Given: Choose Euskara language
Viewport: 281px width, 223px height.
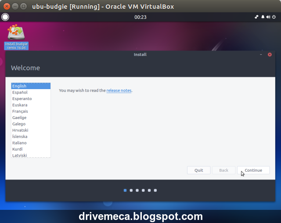Looking at the screenshot, I should point(31,105).
